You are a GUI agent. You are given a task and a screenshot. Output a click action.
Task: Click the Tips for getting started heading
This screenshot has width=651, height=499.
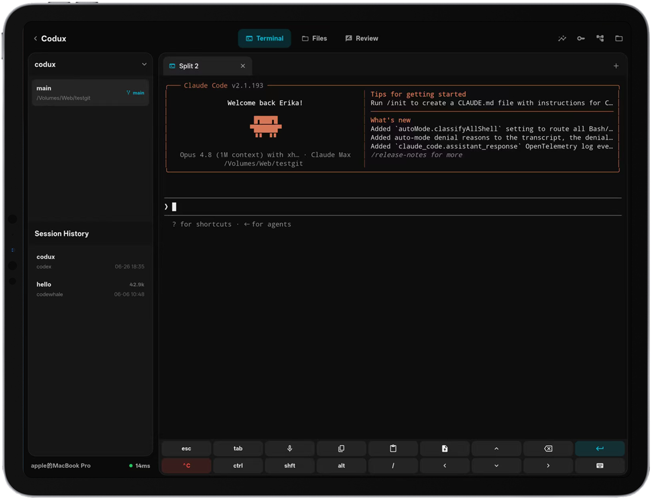pos(418,94)
